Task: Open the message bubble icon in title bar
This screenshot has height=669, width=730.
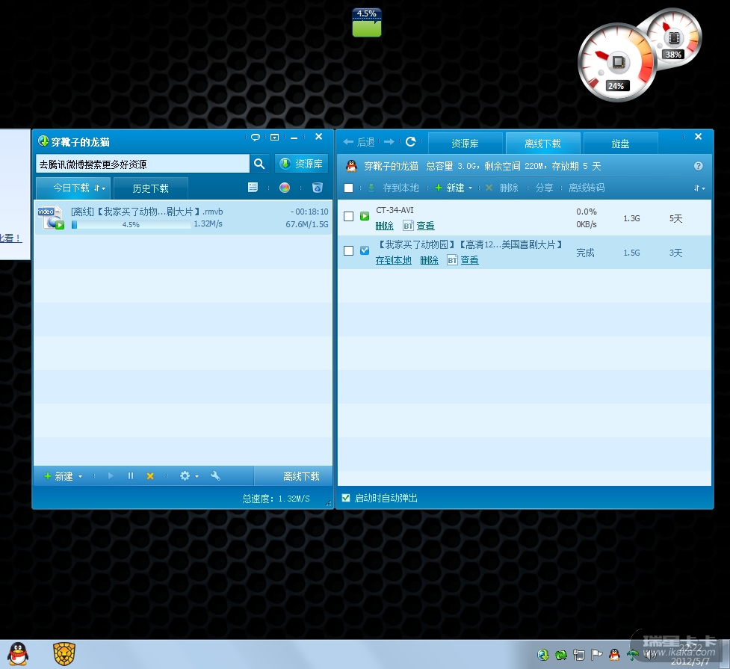Action: click(256, 137)
